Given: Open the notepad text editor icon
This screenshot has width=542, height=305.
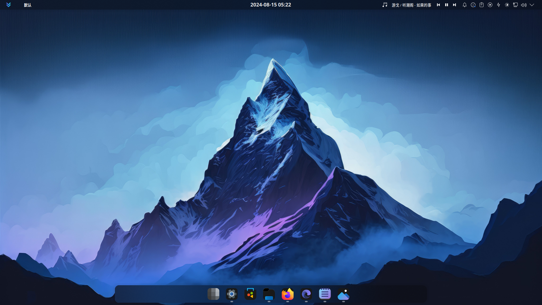Looking at the screenshot, I should point(325,294).
